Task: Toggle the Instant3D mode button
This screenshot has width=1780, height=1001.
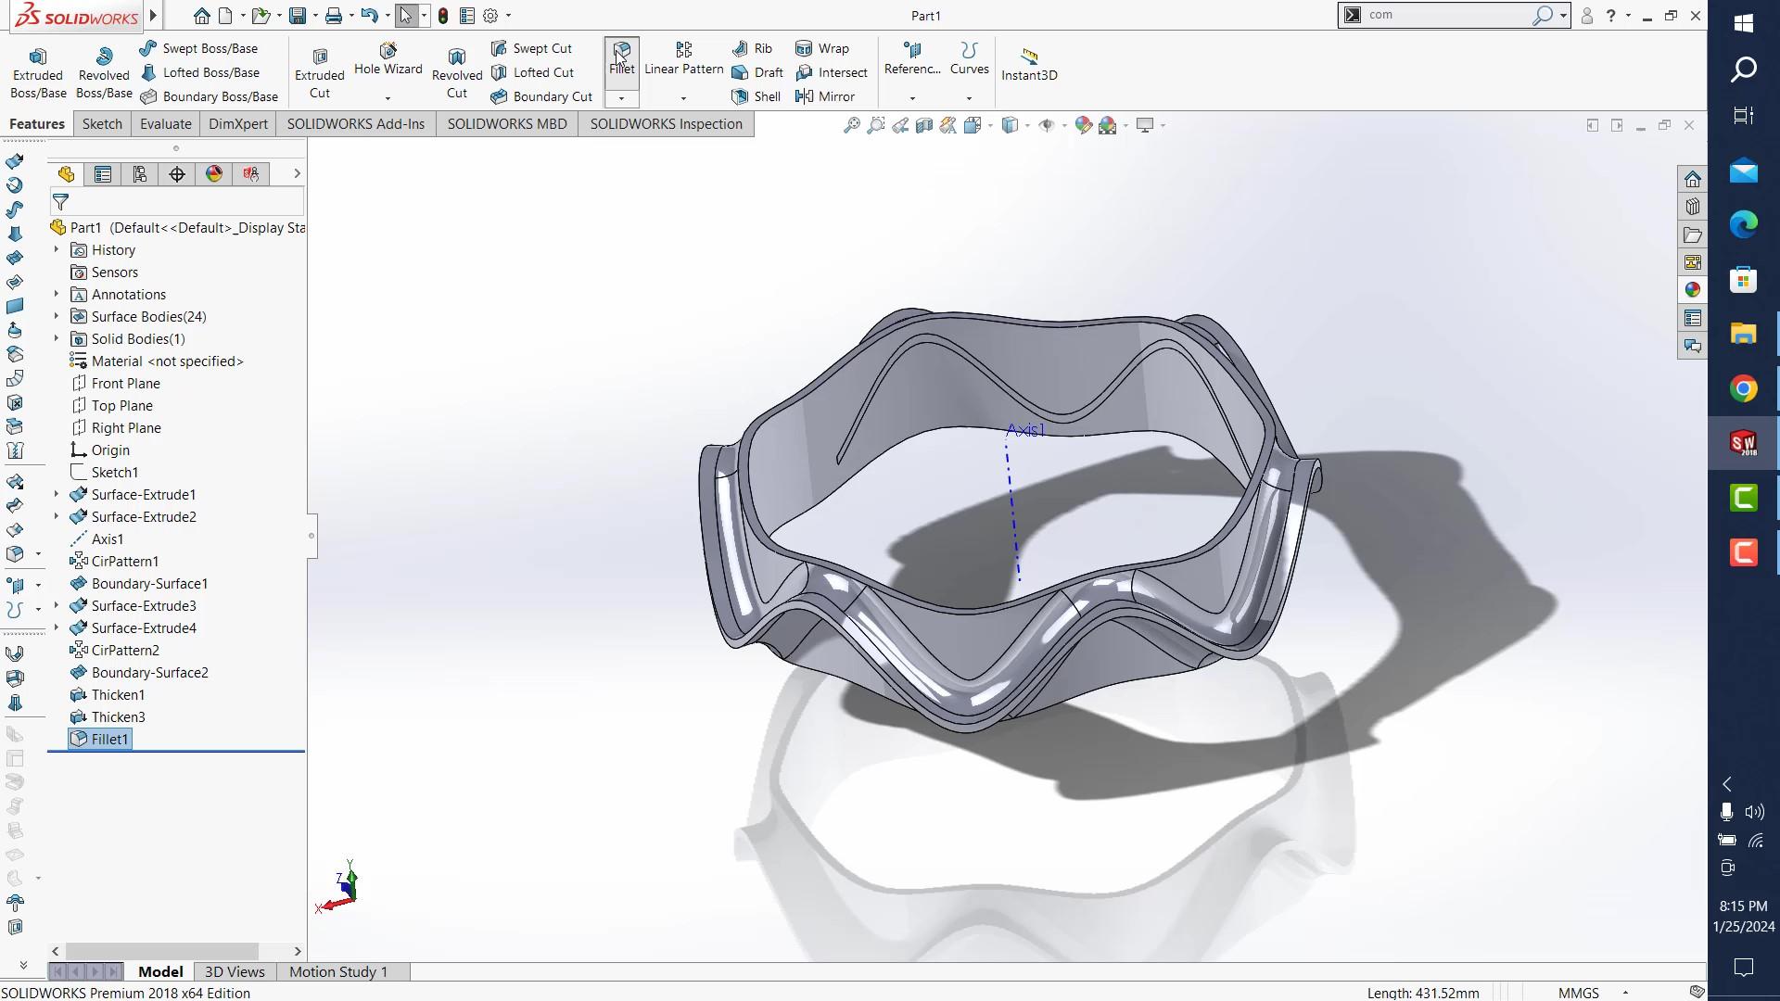Action: (1029, 65)
